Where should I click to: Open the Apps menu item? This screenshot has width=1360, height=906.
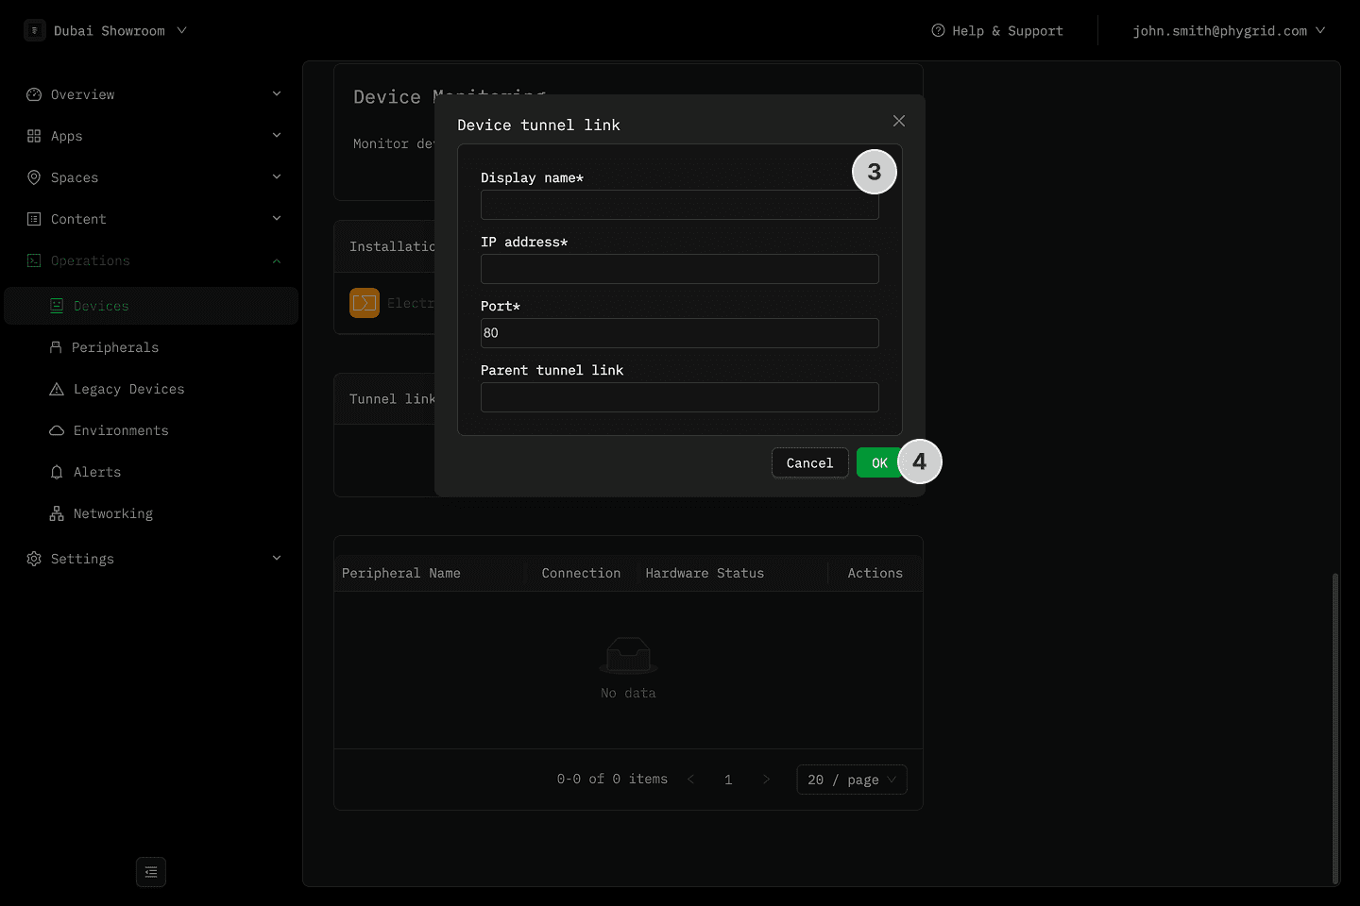(x=151, y=136)
